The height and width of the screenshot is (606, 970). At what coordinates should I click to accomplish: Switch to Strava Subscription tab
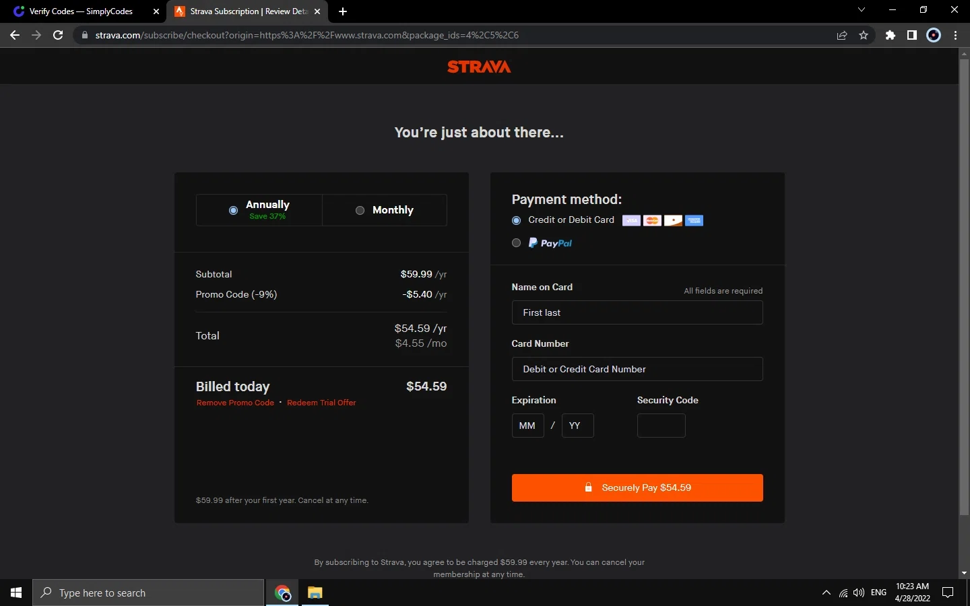point(247,11)
